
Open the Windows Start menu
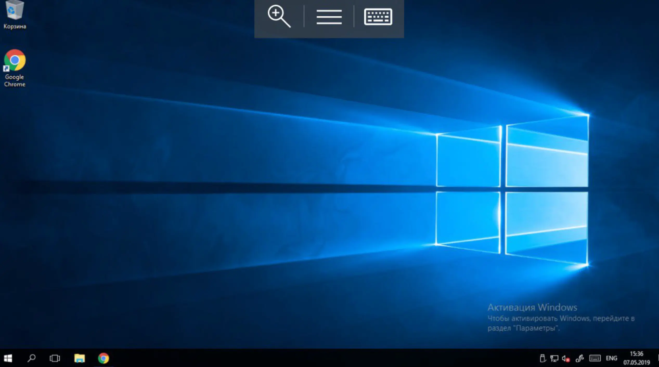tap(8, 358)
